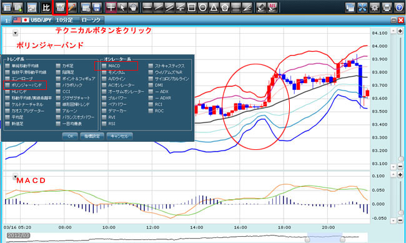Choose the triangle drawing tool
Viewport: 406px width, 243px height.
(214, 7)
